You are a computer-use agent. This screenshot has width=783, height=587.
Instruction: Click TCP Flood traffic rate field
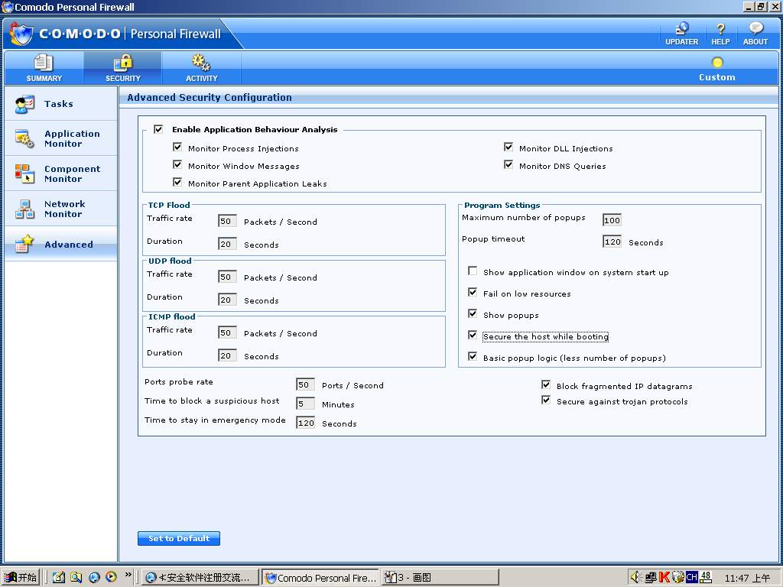point(227,221)
